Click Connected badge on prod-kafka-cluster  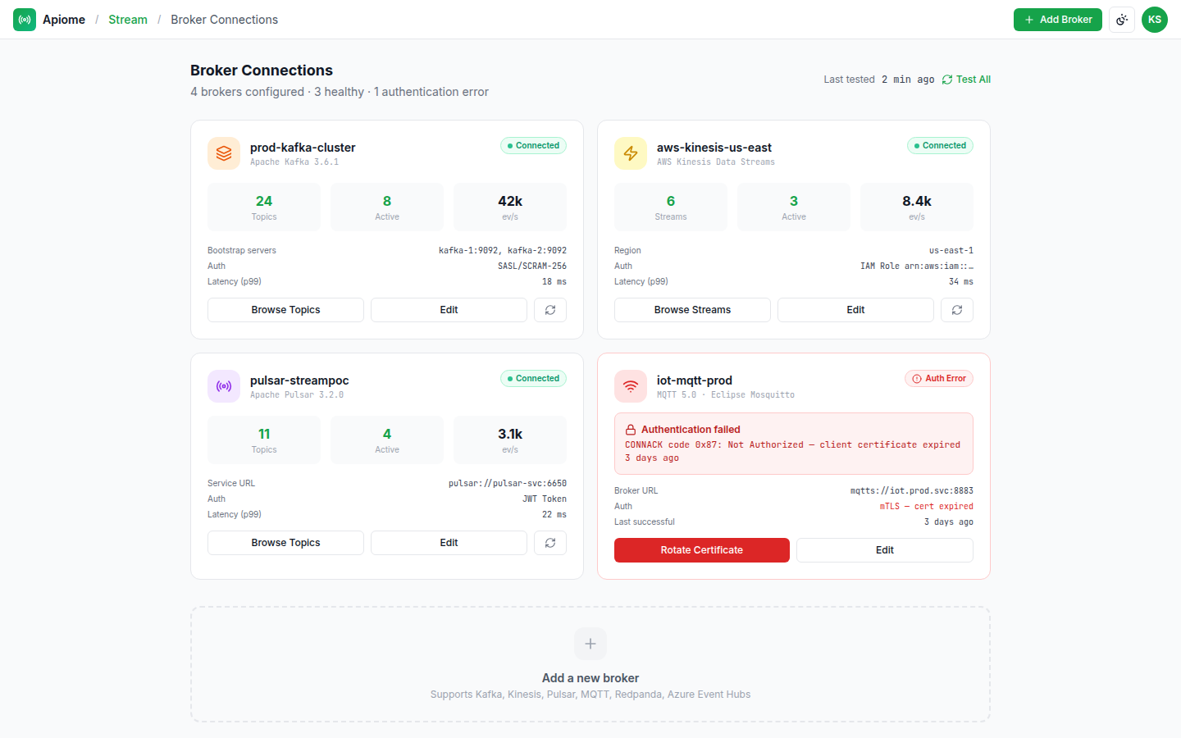click(x=533, y=146)
